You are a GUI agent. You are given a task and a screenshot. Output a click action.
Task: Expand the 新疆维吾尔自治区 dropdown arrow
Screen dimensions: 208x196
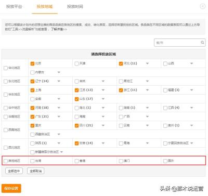point(61,152)
